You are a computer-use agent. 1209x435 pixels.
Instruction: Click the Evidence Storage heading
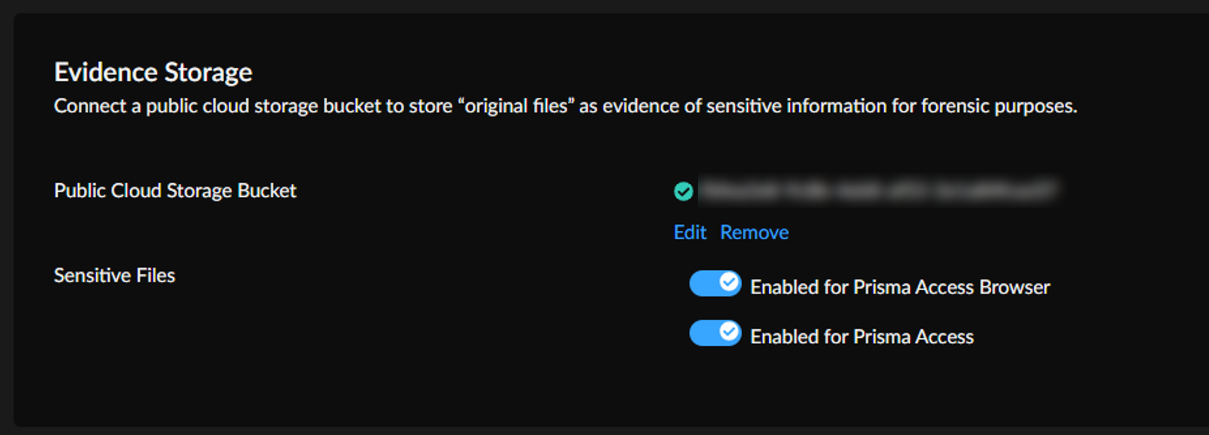coord(153,72)
